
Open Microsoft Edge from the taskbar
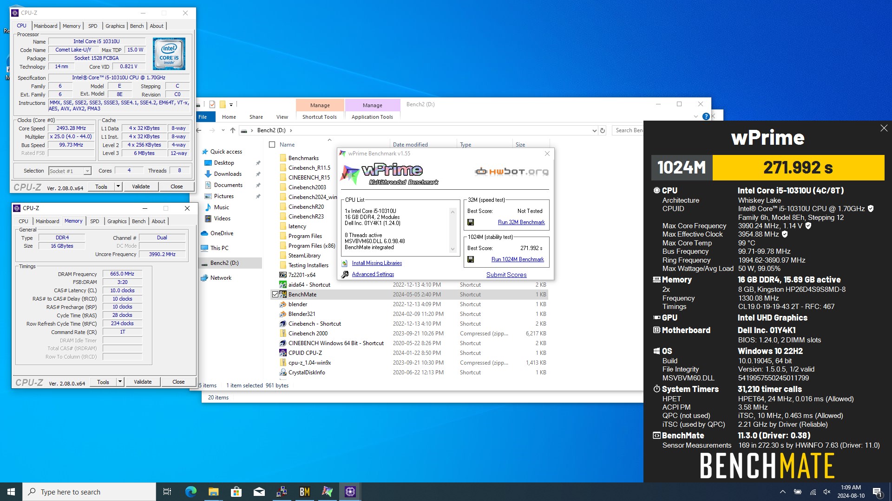tap(191, 492)
